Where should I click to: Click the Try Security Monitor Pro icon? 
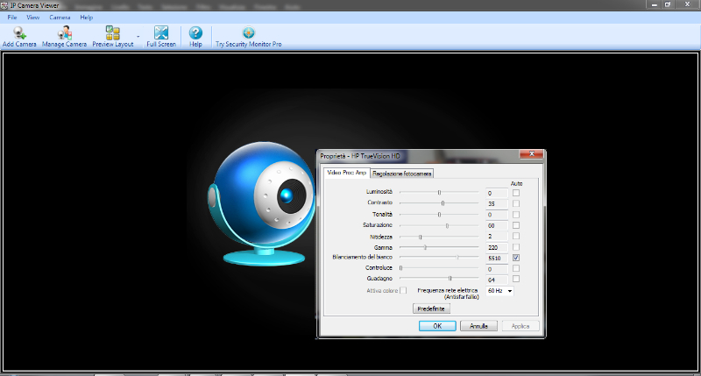click(x=248, y=34)
